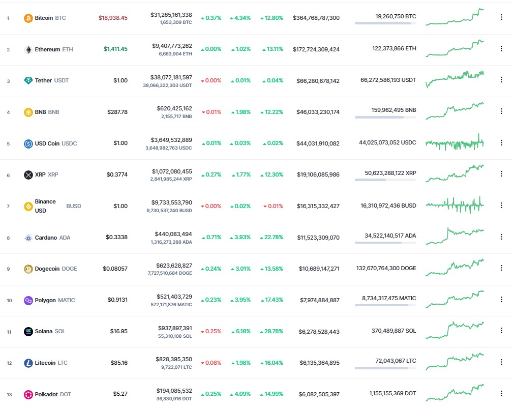Click Bitcoin circulating supply progress bar

(385, 23)
